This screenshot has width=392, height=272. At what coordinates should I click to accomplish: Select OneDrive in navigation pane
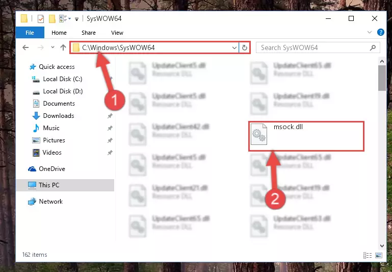(x=52, y=169)
